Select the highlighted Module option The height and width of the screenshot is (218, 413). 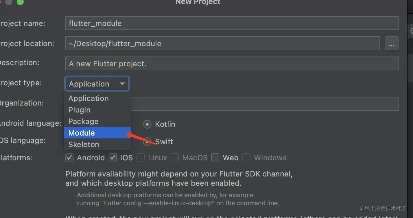click(82, 133)
